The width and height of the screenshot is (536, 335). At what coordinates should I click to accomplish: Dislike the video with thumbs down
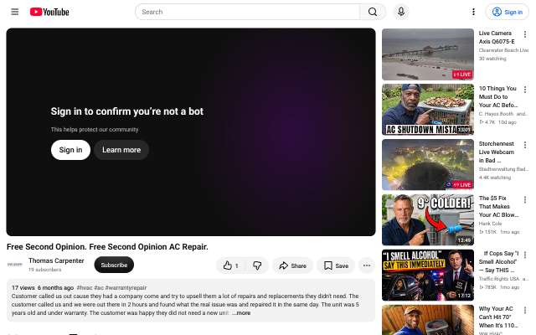point(257,265)
